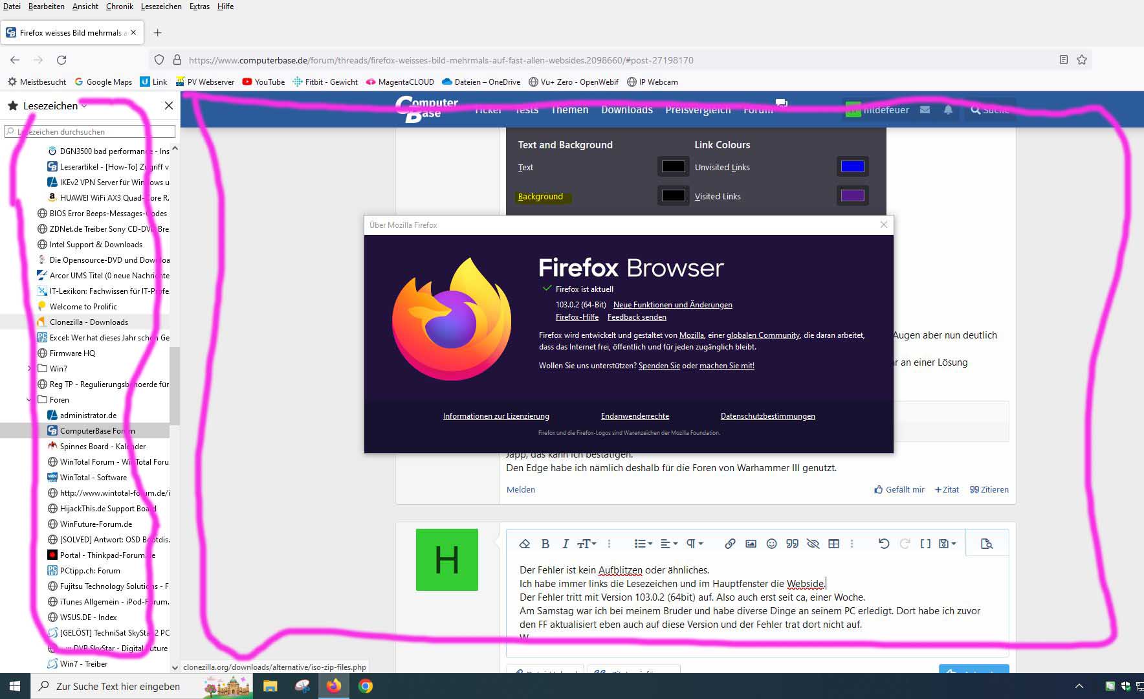
Task: Click Feedback senden in About dialog
Action: point(637,316)
